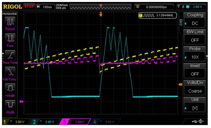Image resolution: width=211 pixels, height=128 pixels.
Task: Select the magenta channel 3 tab
Action: [75, 122]
